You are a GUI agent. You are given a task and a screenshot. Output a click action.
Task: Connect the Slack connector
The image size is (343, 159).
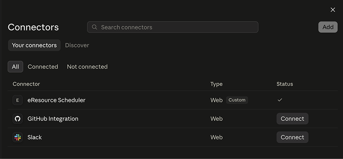point(292,137)
